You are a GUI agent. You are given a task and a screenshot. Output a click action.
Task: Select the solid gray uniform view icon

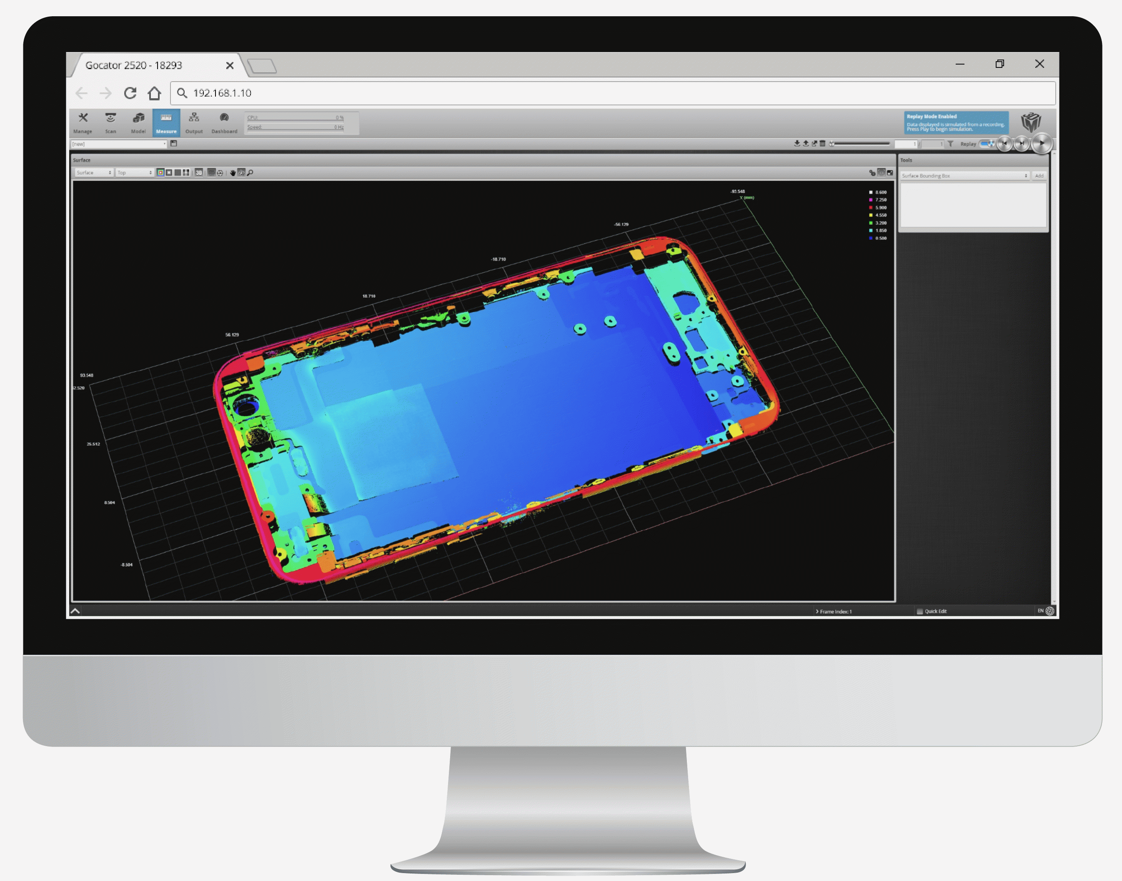pyautogui.click(x=178, y=173)
